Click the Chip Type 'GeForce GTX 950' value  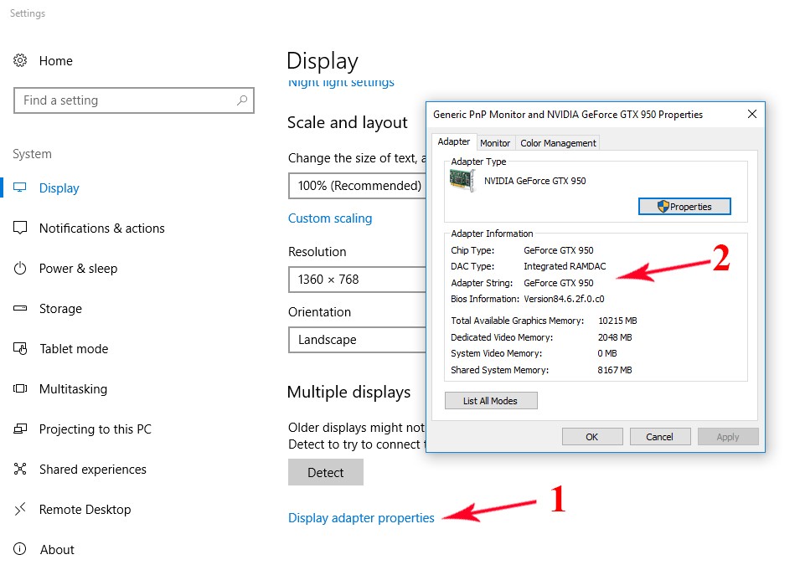pyautogui.click(x=559, y=250)
